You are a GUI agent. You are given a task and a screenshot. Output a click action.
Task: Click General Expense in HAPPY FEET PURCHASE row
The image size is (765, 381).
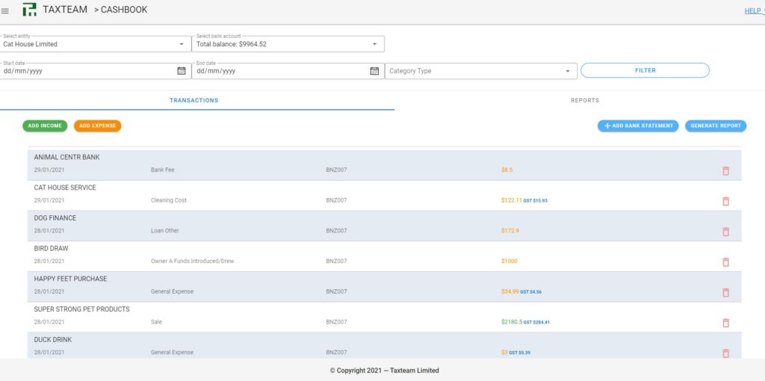pos(173,291)
